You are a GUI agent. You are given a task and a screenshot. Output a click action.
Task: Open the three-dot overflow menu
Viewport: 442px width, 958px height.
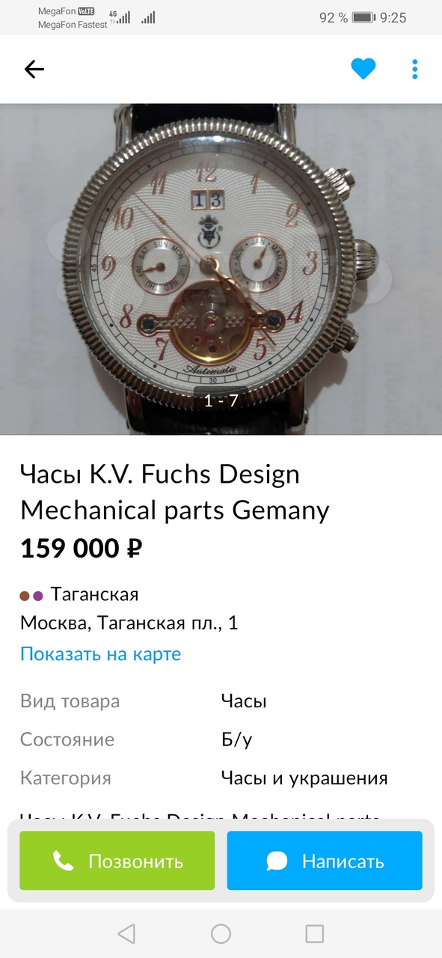click(x=415, y=70)
